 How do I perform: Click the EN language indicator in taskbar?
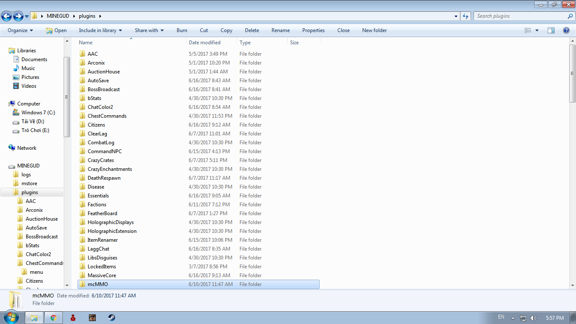[501, 317]
